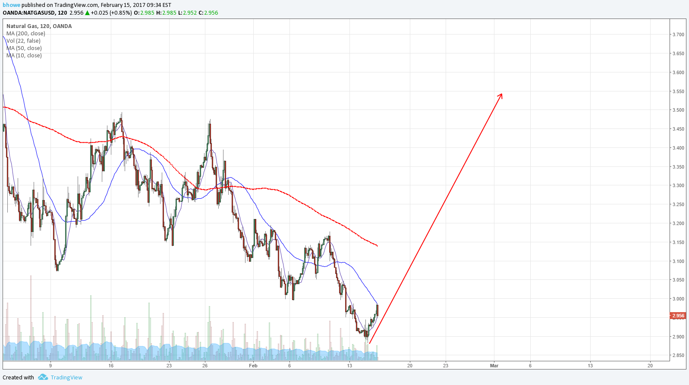Viewport: 689px width, 385px height.
Task: Select the MA (10, close) indicator label
Action: click(24, 56)
